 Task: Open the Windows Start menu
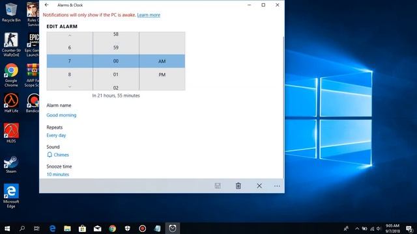tap(7, 228)
